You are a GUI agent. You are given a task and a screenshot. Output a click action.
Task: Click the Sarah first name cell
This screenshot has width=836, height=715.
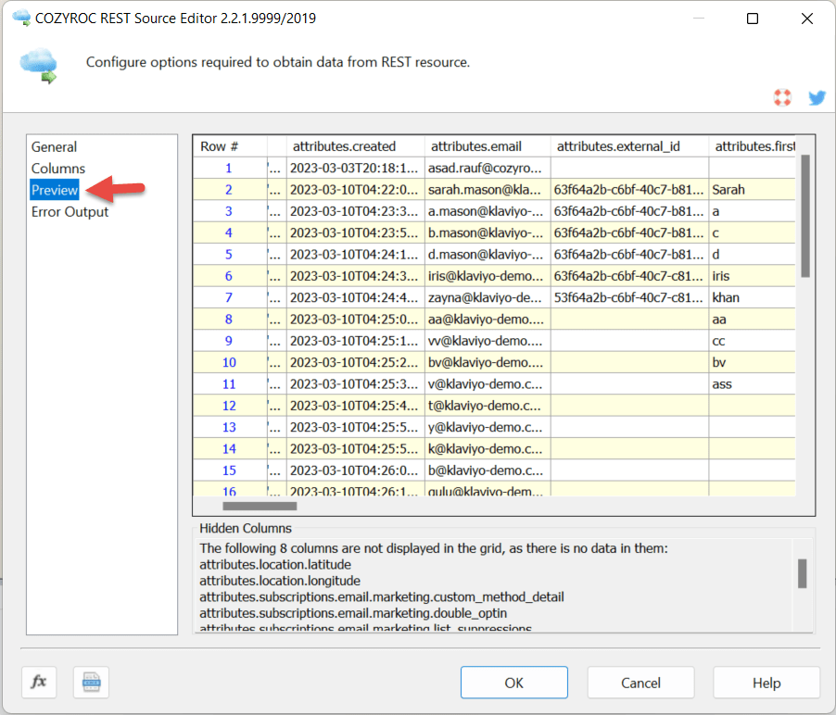753,190
